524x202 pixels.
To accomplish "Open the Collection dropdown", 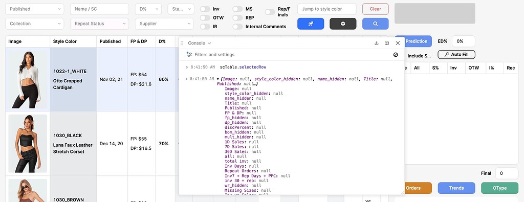I will click(34, 24).
